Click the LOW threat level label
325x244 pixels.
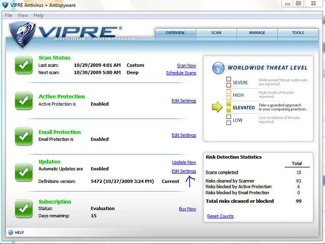tap(237, 120)
